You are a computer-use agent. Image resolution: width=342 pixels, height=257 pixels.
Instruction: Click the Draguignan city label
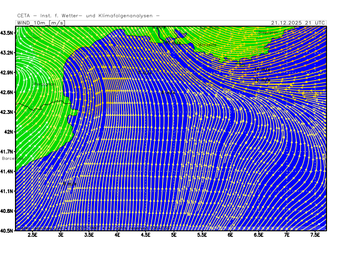point(268,32)
